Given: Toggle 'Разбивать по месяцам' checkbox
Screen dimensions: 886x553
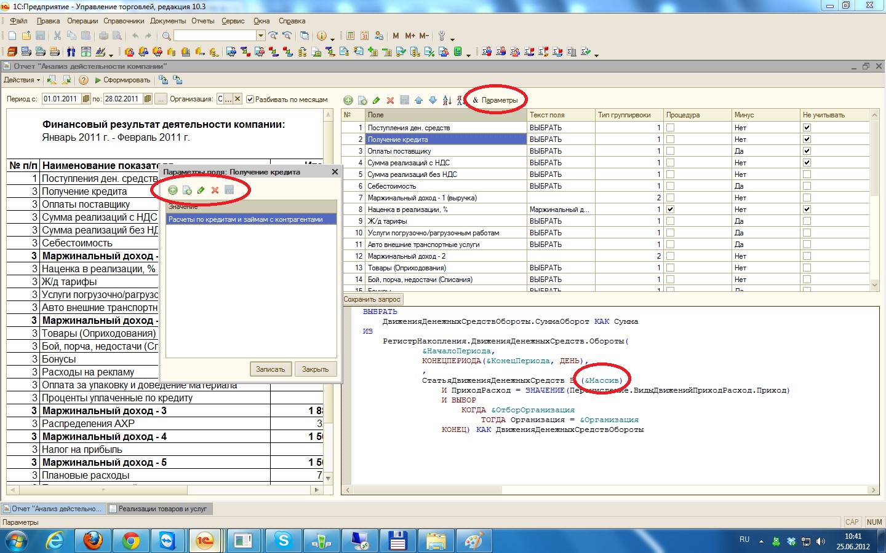Looking at the screenshot, I should pos(250,99).
